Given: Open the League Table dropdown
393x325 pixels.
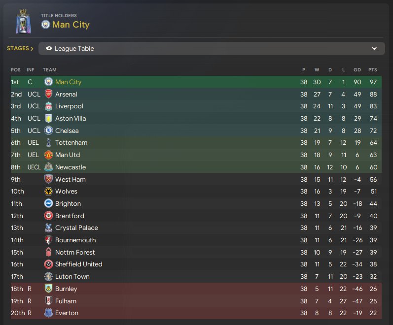Looking at the screenshot, I should pos(211,49).
